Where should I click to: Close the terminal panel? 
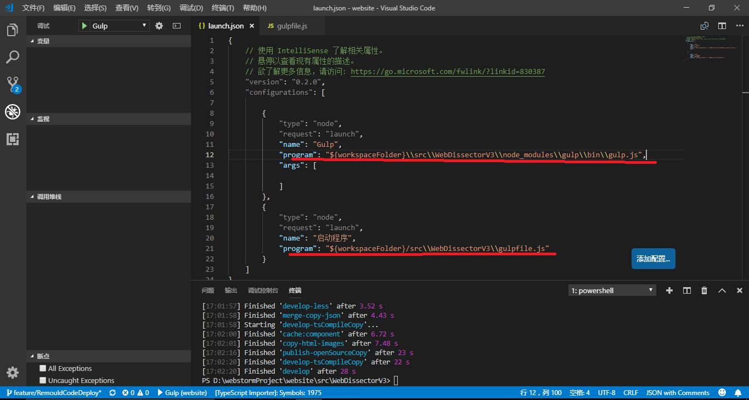click(740, 290)
